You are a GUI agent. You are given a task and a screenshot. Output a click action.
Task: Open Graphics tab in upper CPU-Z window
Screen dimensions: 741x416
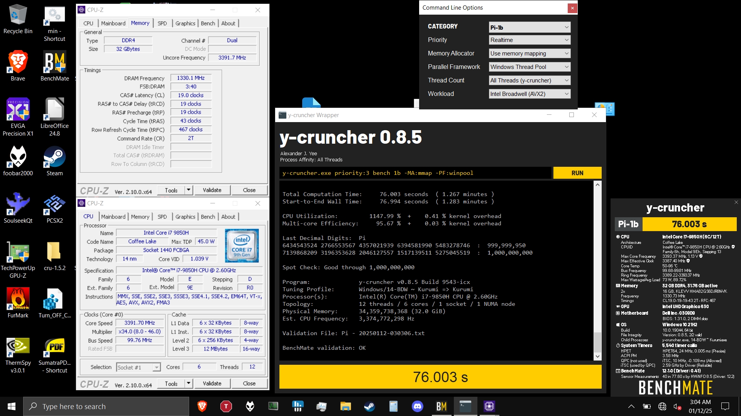185,23
